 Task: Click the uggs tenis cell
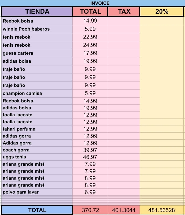click(x=37, y=157)
